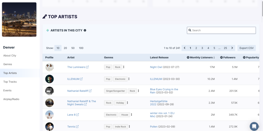Go to page 5
Viewport: 263px width, 131px height.
pyautogui.click(x=214, y=48)
